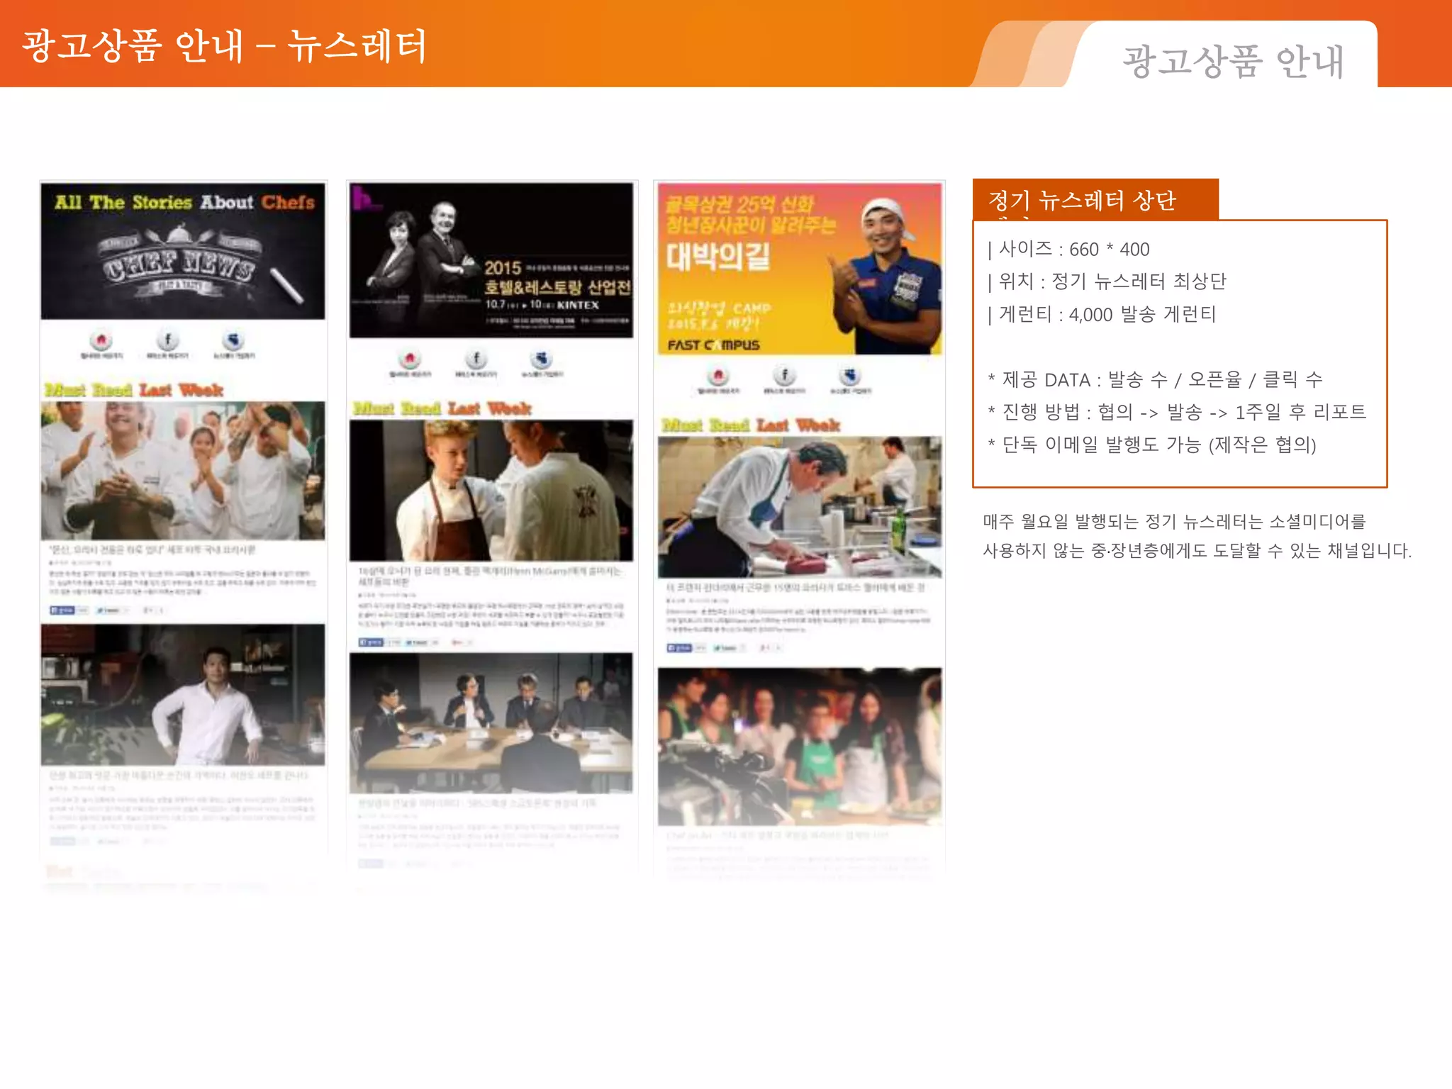The width and height of the screenshot is (1452, 1089).
Task: Click the slide title 광고상품 안내 – 뉴스레터
Action: (x=224, y=45)
